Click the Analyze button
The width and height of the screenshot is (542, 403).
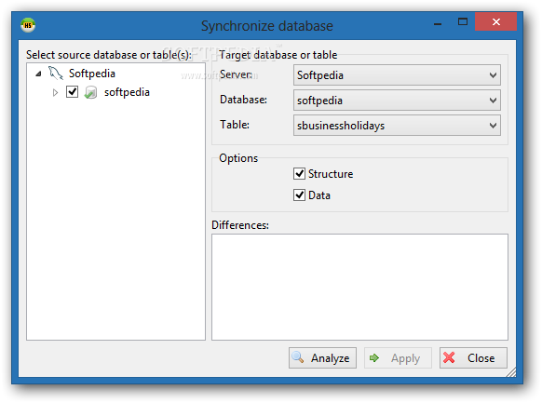click(322, 357)
